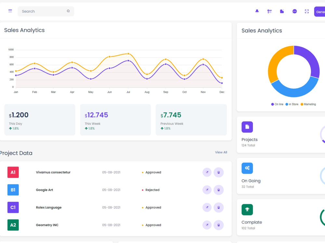Click the On Going gears icon
The image size is (325, 243).
[247, 168]
